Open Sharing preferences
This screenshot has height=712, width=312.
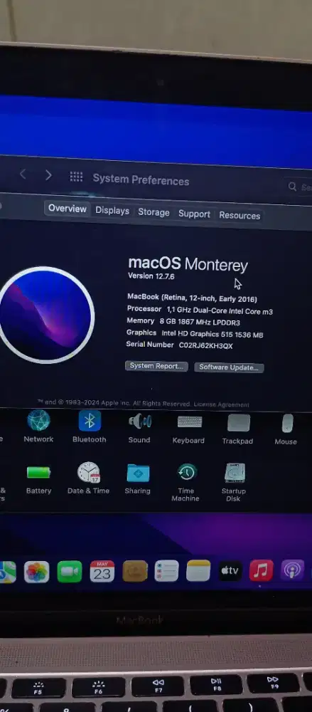(x=138, y=478)
